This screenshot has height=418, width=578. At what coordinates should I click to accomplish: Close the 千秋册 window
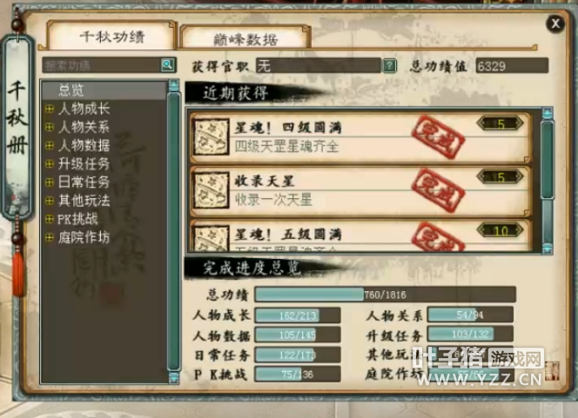tap(555, 24)
